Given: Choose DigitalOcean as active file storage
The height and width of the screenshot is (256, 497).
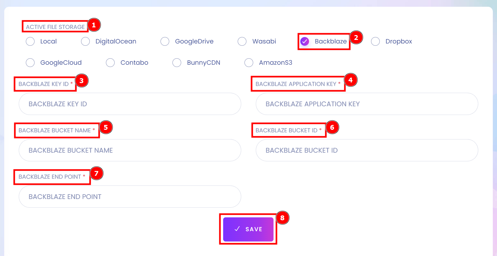Looking at the screenshot, I should point(86,42).
